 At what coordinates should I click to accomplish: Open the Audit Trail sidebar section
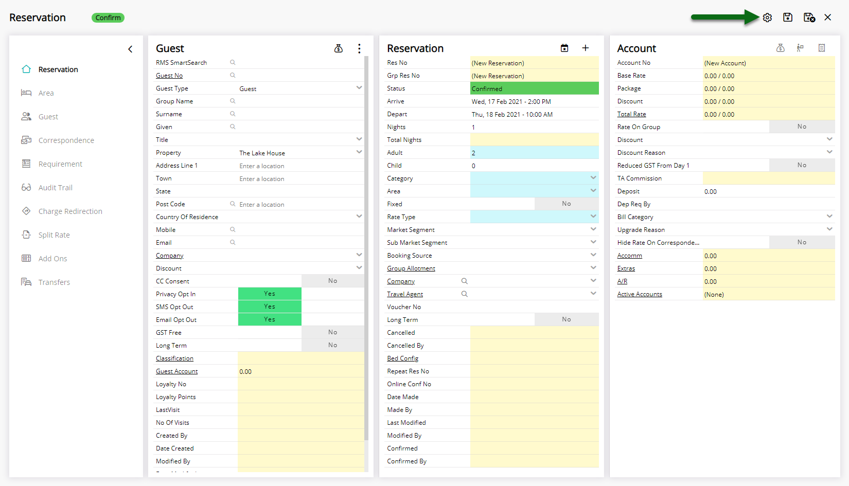coord(55,187)
